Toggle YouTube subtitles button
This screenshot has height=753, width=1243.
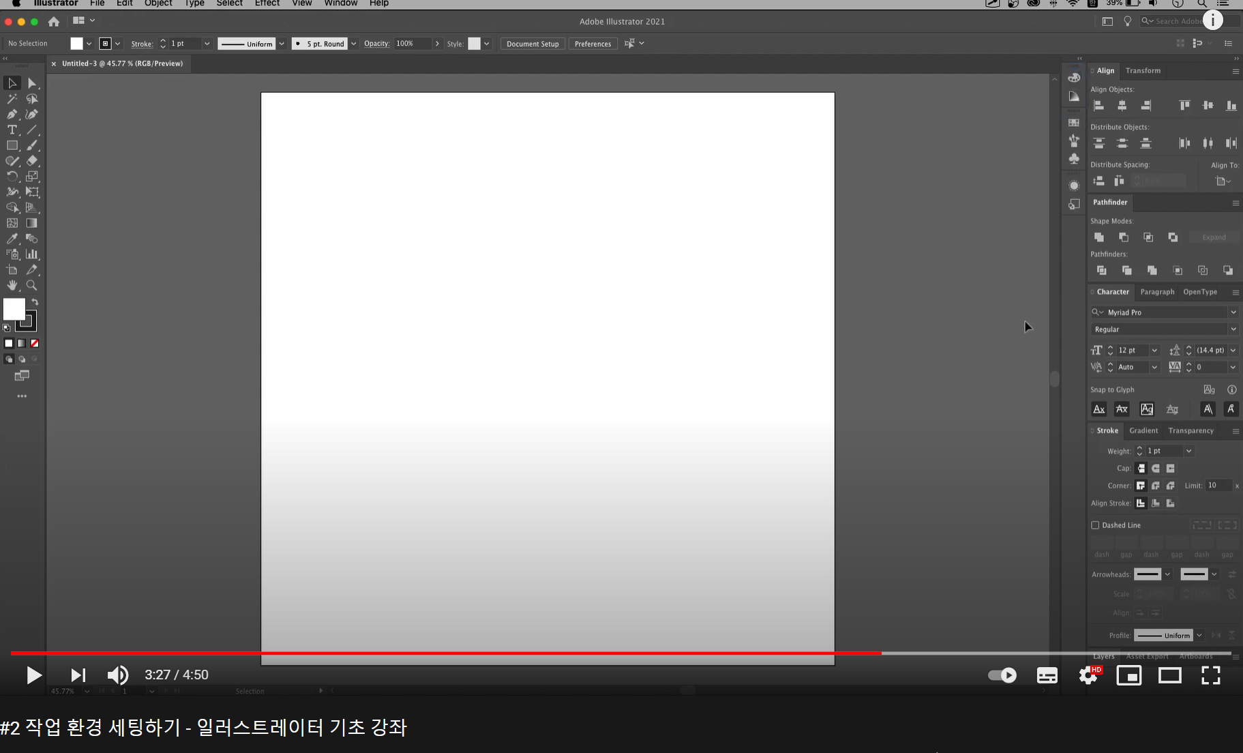1047,675
